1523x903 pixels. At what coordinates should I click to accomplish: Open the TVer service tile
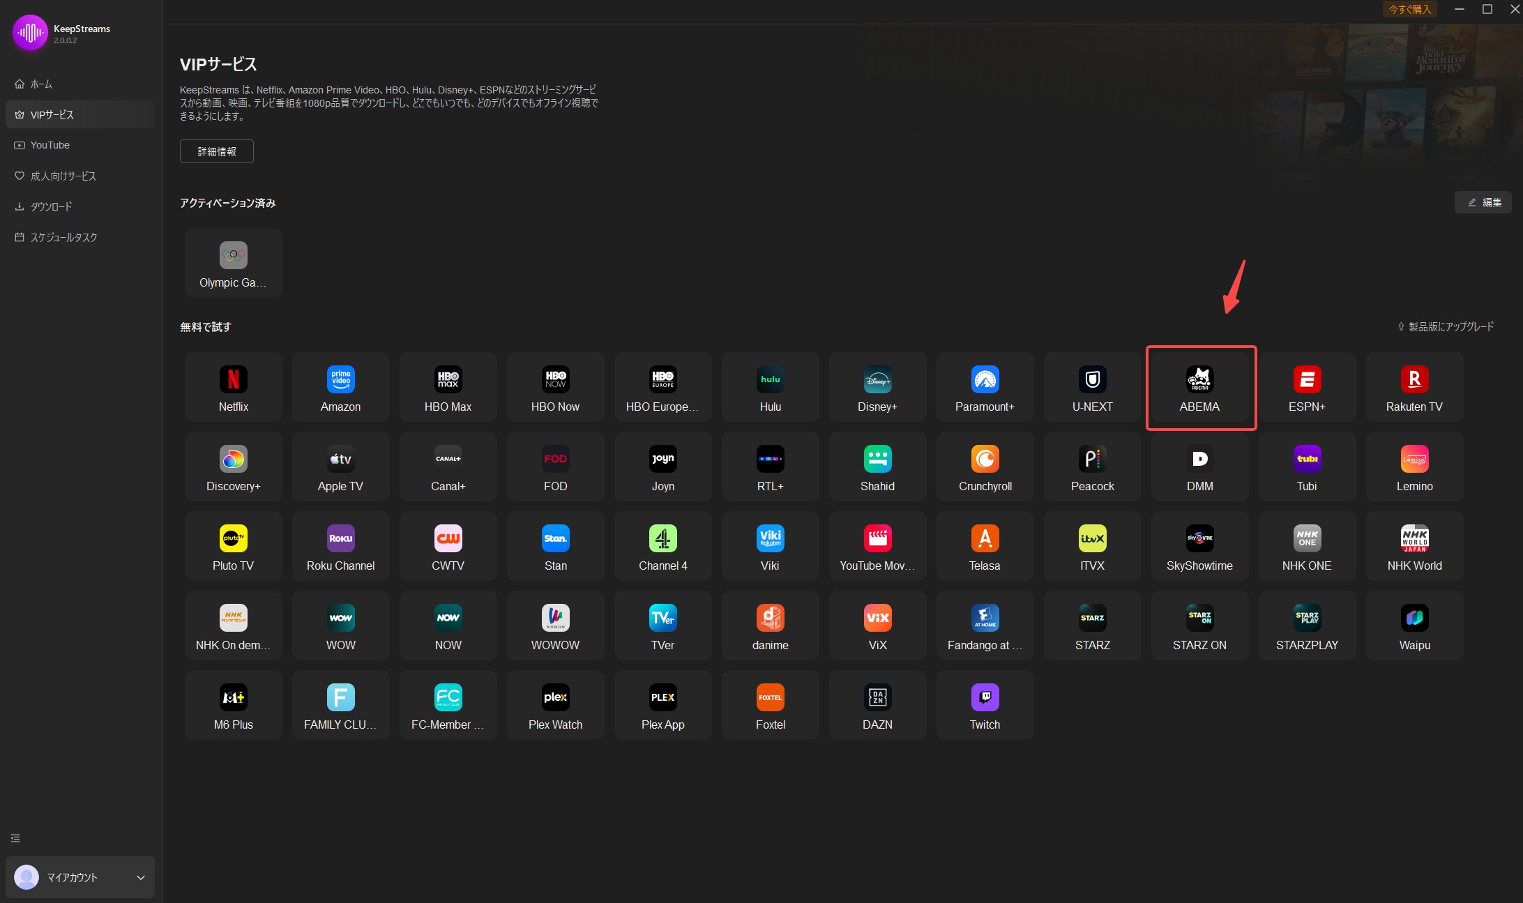(662, 626)
